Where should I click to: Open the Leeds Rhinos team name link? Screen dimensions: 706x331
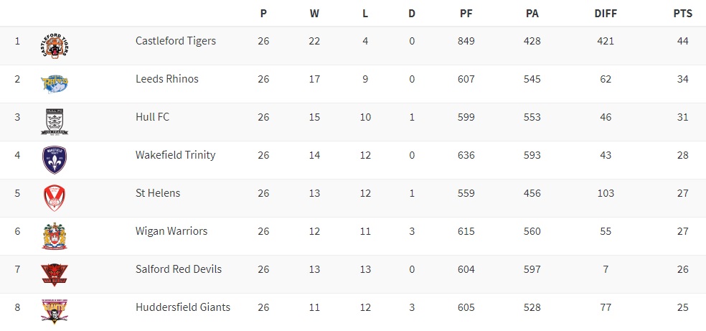[166, 79]
